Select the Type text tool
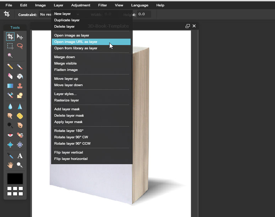 click(20, 156)
